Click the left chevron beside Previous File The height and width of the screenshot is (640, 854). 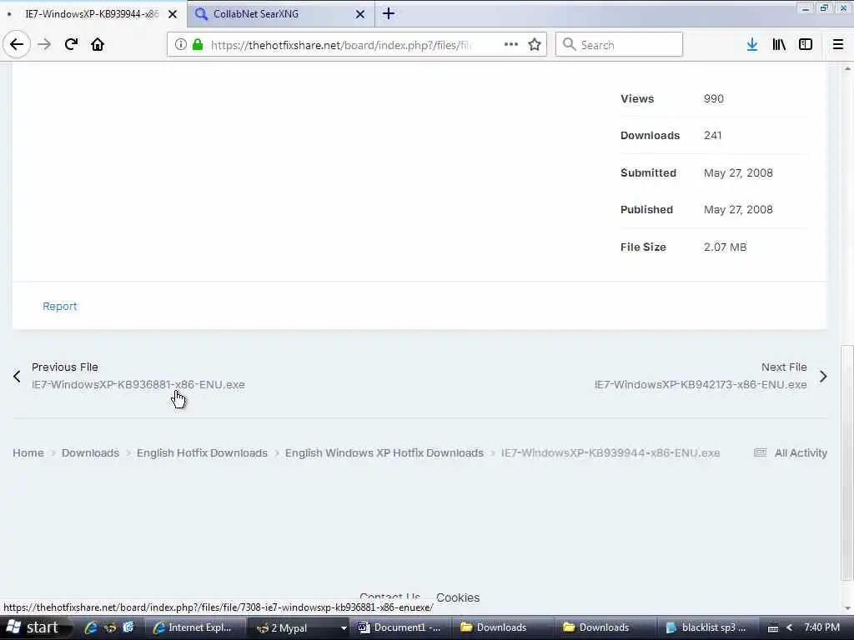[x=17, y=376]
